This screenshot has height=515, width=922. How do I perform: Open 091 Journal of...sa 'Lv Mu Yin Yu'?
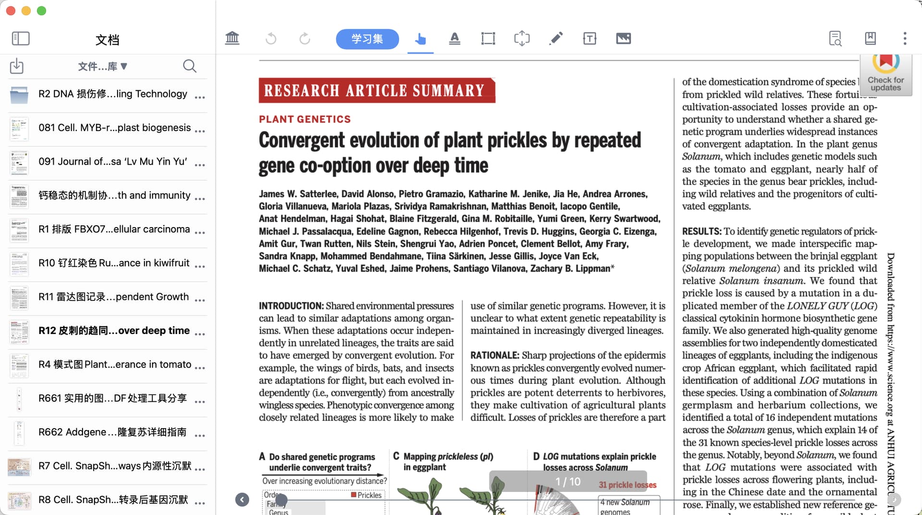click(108, 162)
